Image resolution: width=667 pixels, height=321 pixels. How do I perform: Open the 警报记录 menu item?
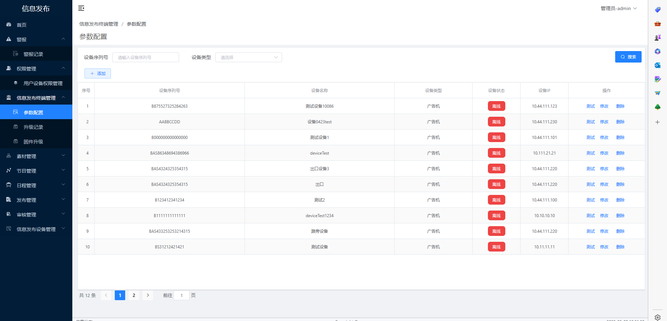[36, 54]
